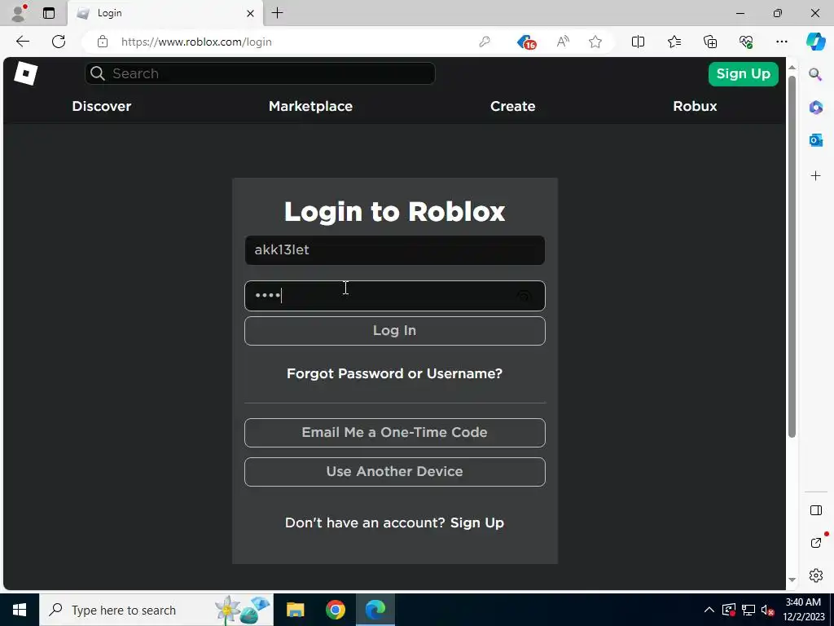834x626 pixels.
Task: Click the Edge profile avatar icon
Action: [x=20, y=13]
